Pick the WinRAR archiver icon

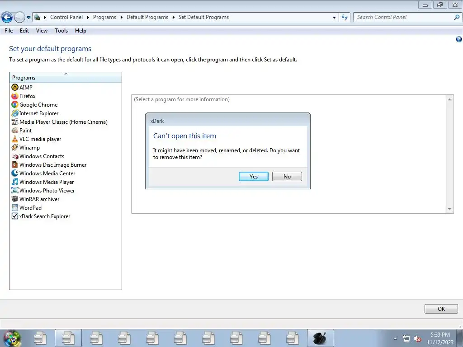tap(15, 199)
